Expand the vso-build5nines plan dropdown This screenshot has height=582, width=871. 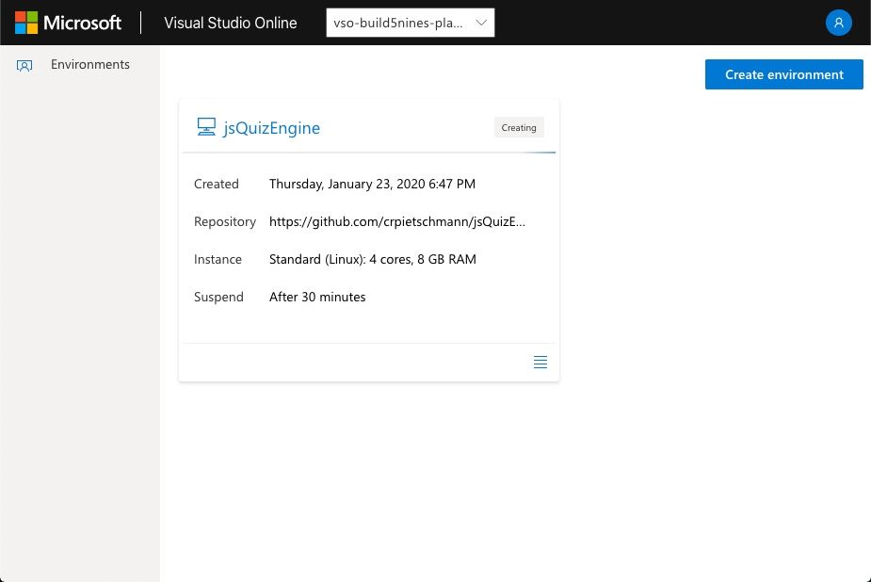[410, 23]
